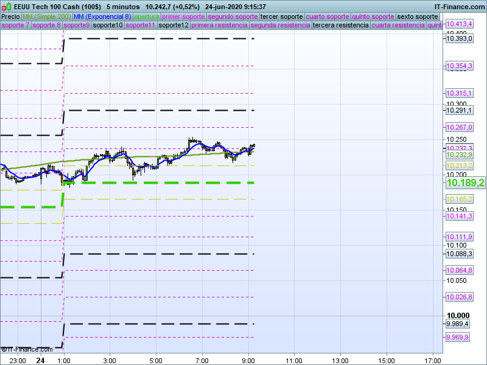Click the primer soporte label
The width and height of the screenshot is (487, 365).
[x=183, y=16]
